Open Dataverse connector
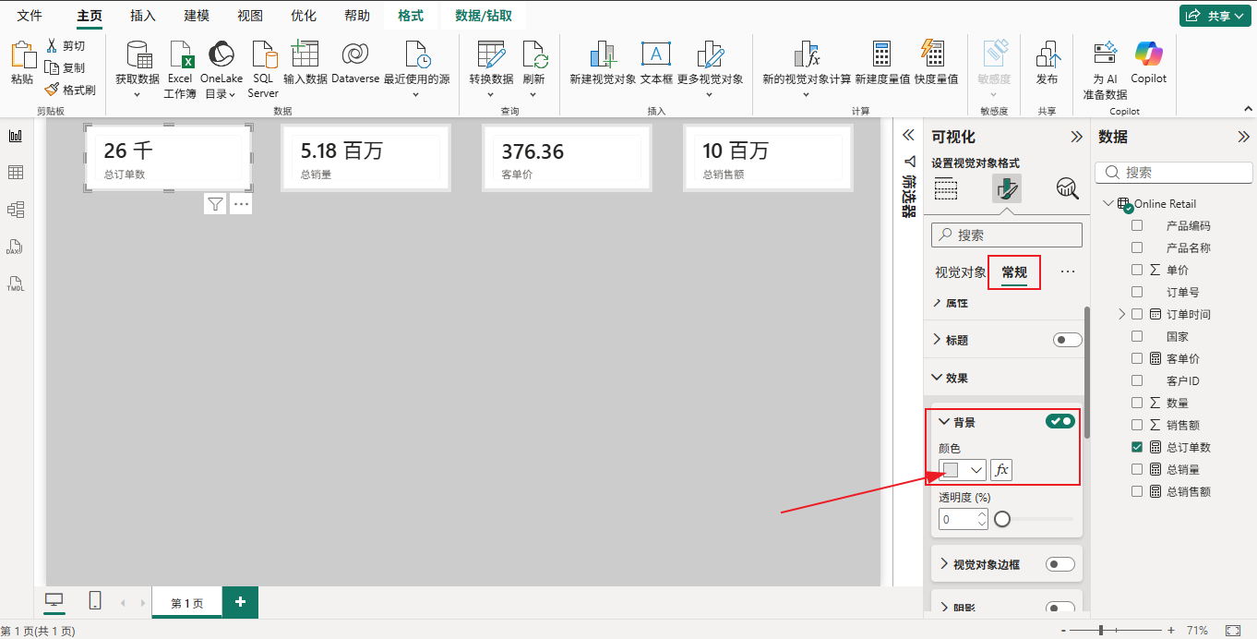 pyautogui.click(x=355, y=63)
